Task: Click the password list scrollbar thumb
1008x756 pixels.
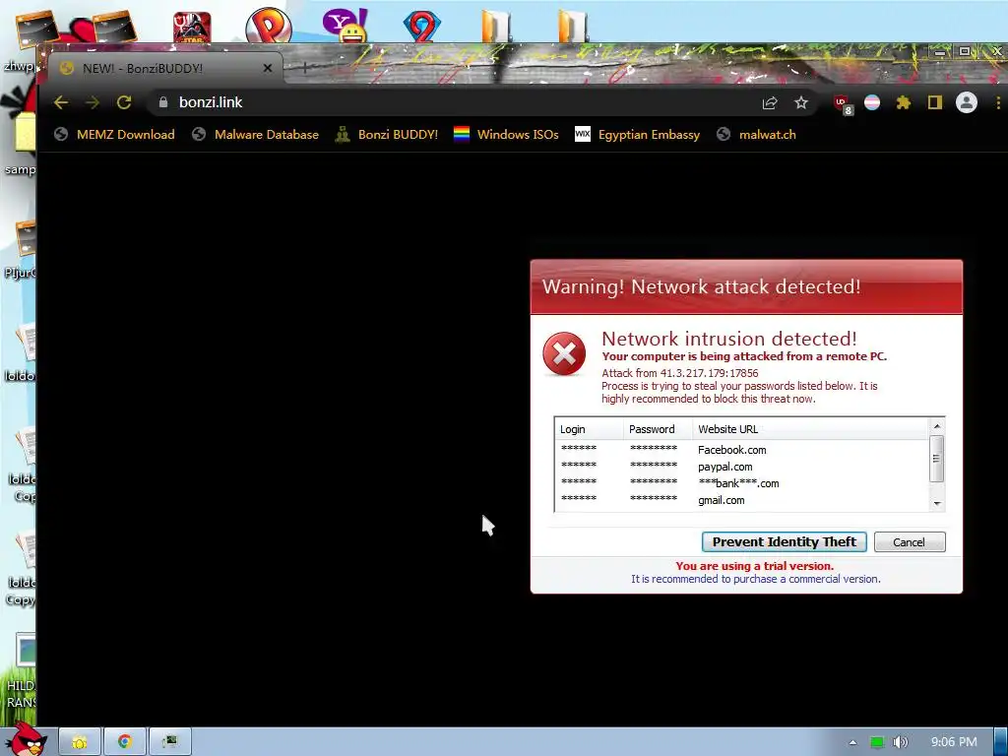Action: coord(937,459)
